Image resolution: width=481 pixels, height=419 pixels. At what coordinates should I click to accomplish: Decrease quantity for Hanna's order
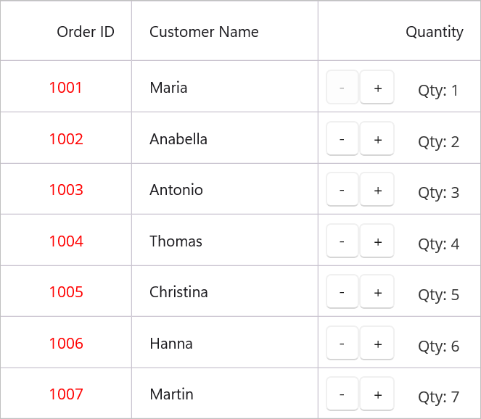[342, 344]
